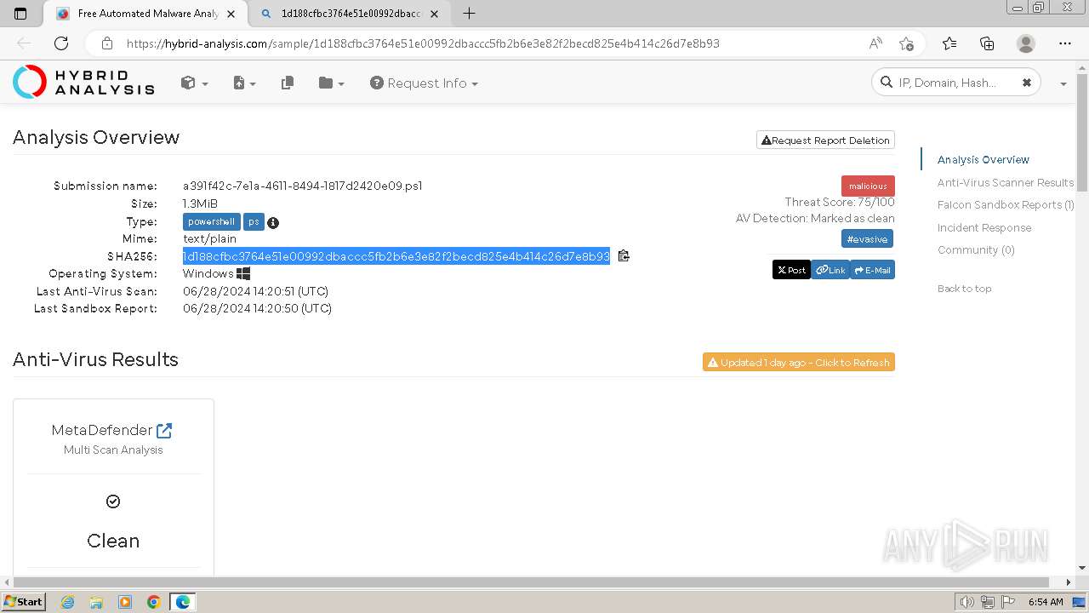Go to Falcon Sandbox Reports (1) link
The width and height of the screenshot is (1089, 613).
[x=1006, y=204]
